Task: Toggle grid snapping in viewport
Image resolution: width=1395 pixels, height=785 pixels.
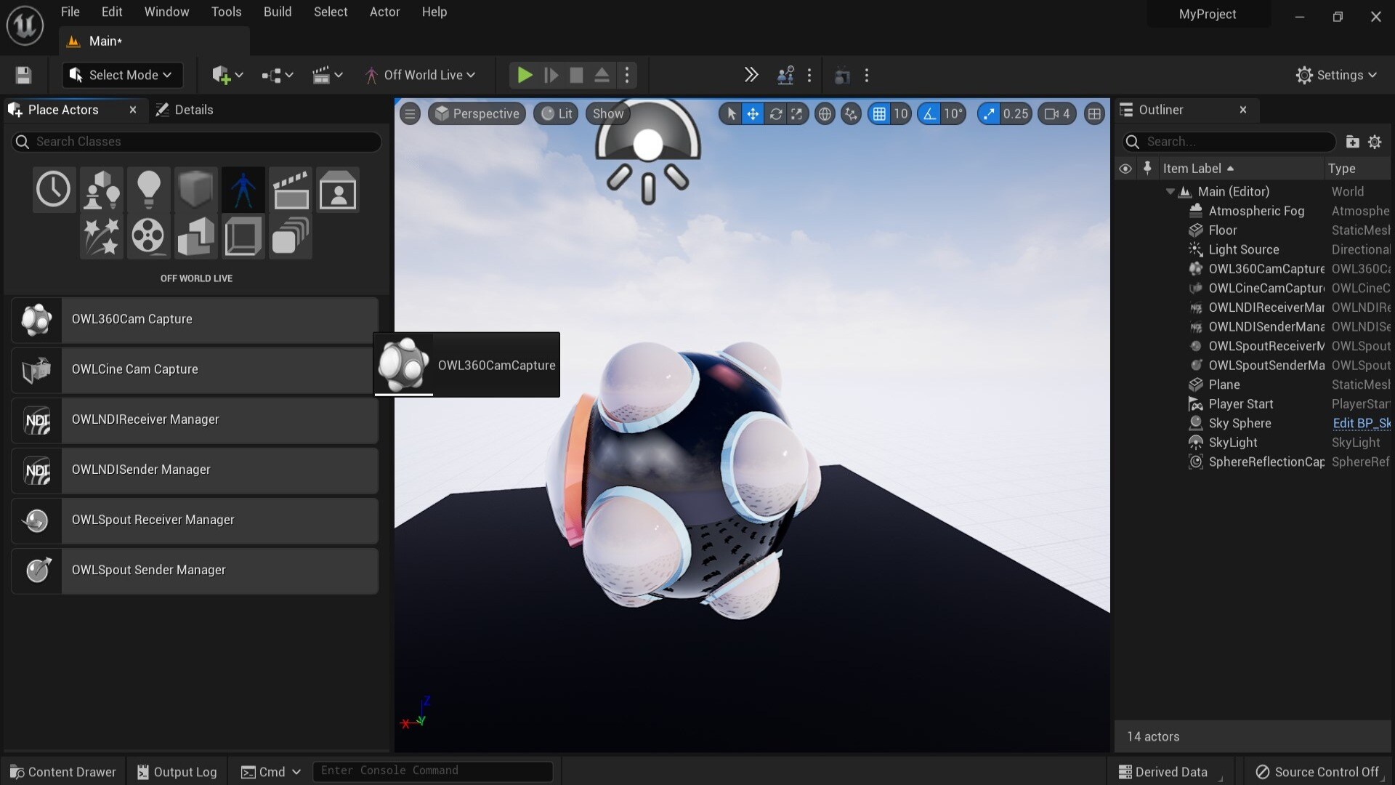Action: pos(879,113)
